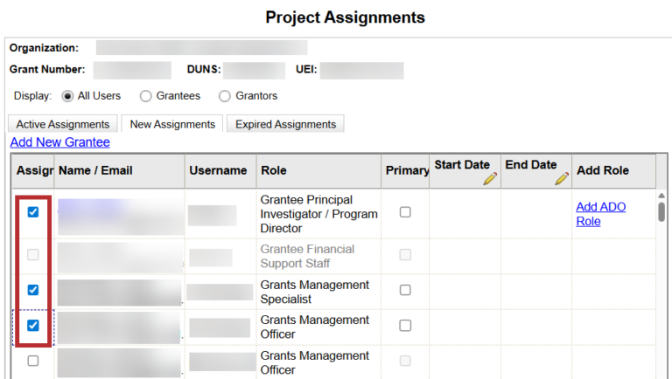Uncheck Assign for the checked Grants Management Officer

(33, 326)
